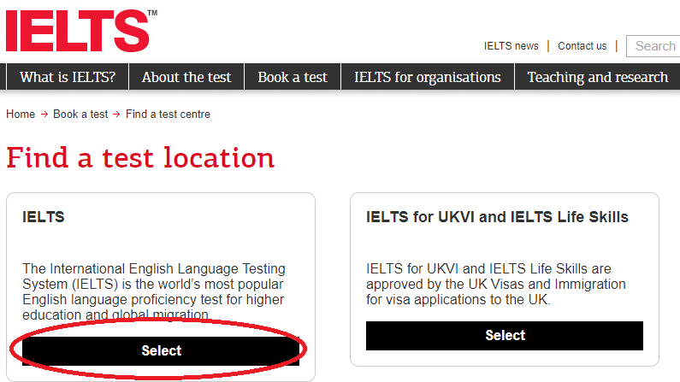
Task: Click the UK Visas and Immigration description text
Action: (x=496, y=284)
